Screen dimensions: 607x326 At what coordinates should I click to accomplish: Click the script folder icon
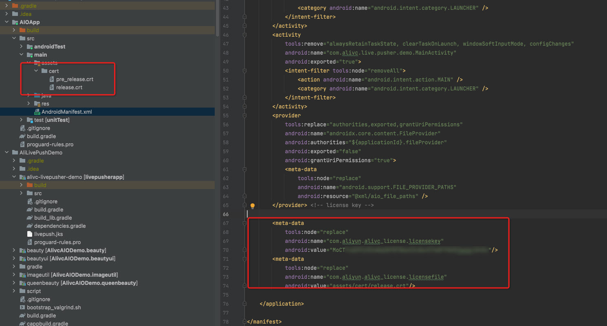(22, 291)
